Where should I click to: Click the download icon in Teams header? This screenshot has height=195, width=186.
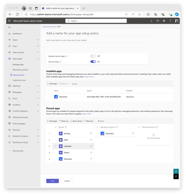pos(151,21)
